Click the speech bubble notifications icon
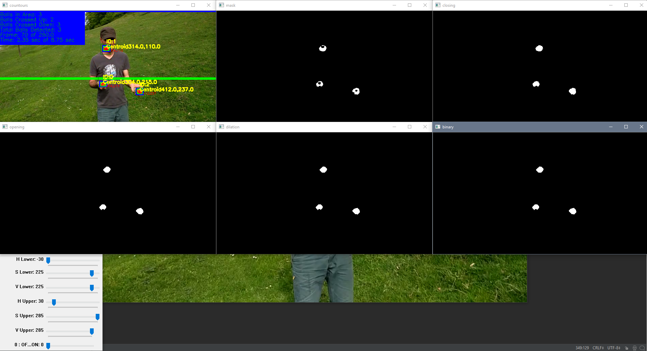 [x=642, y=348]
